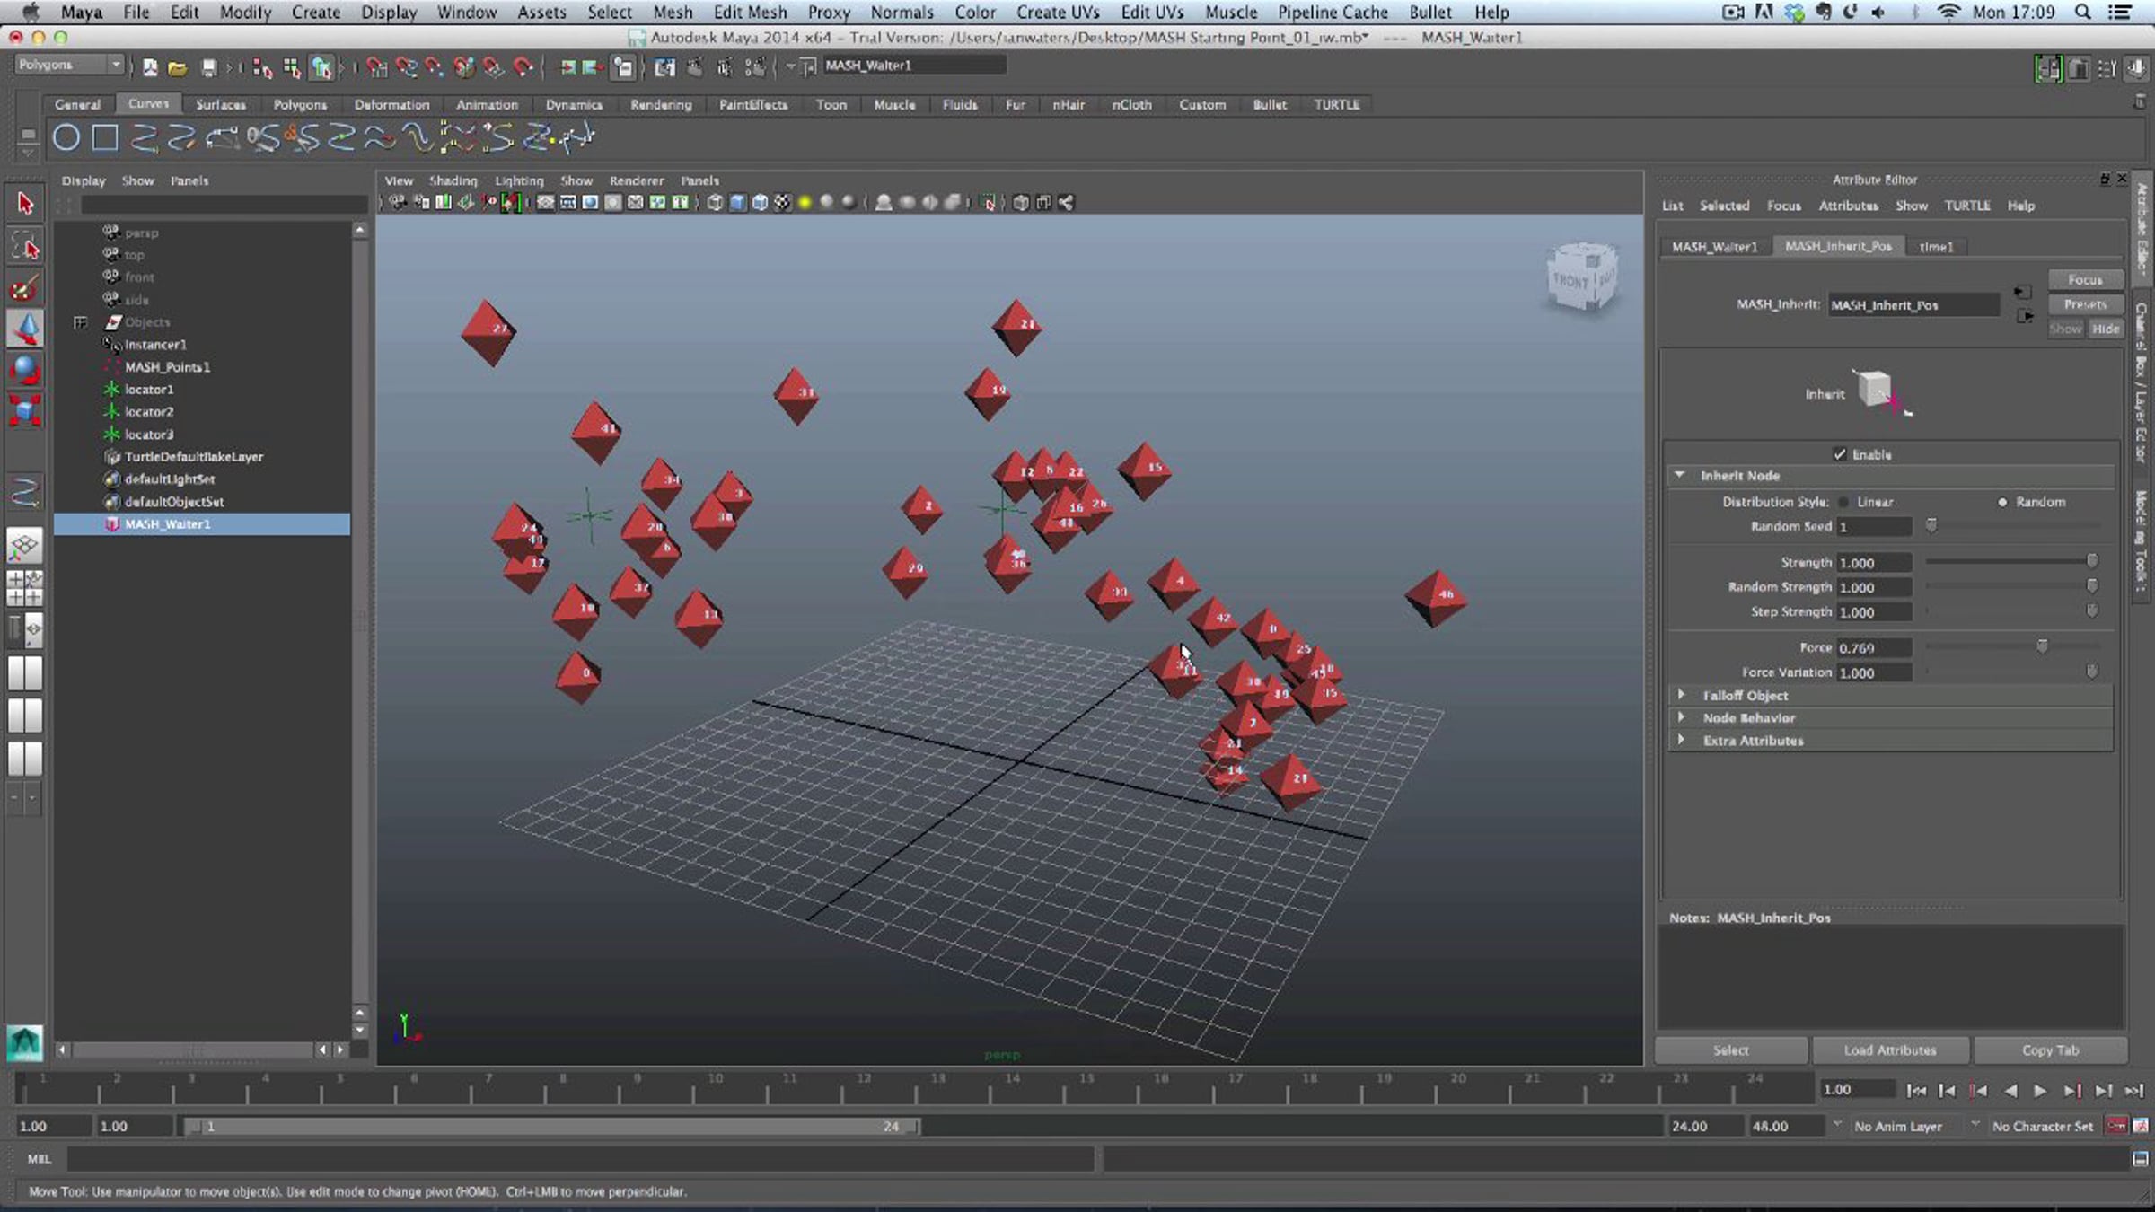Click the Wi-Fi status icon
Screen dimensions: 2155x1212
tap(1948, 12)
